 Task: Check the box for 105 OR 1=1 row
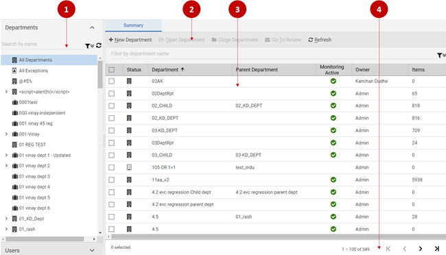[111, 167]
